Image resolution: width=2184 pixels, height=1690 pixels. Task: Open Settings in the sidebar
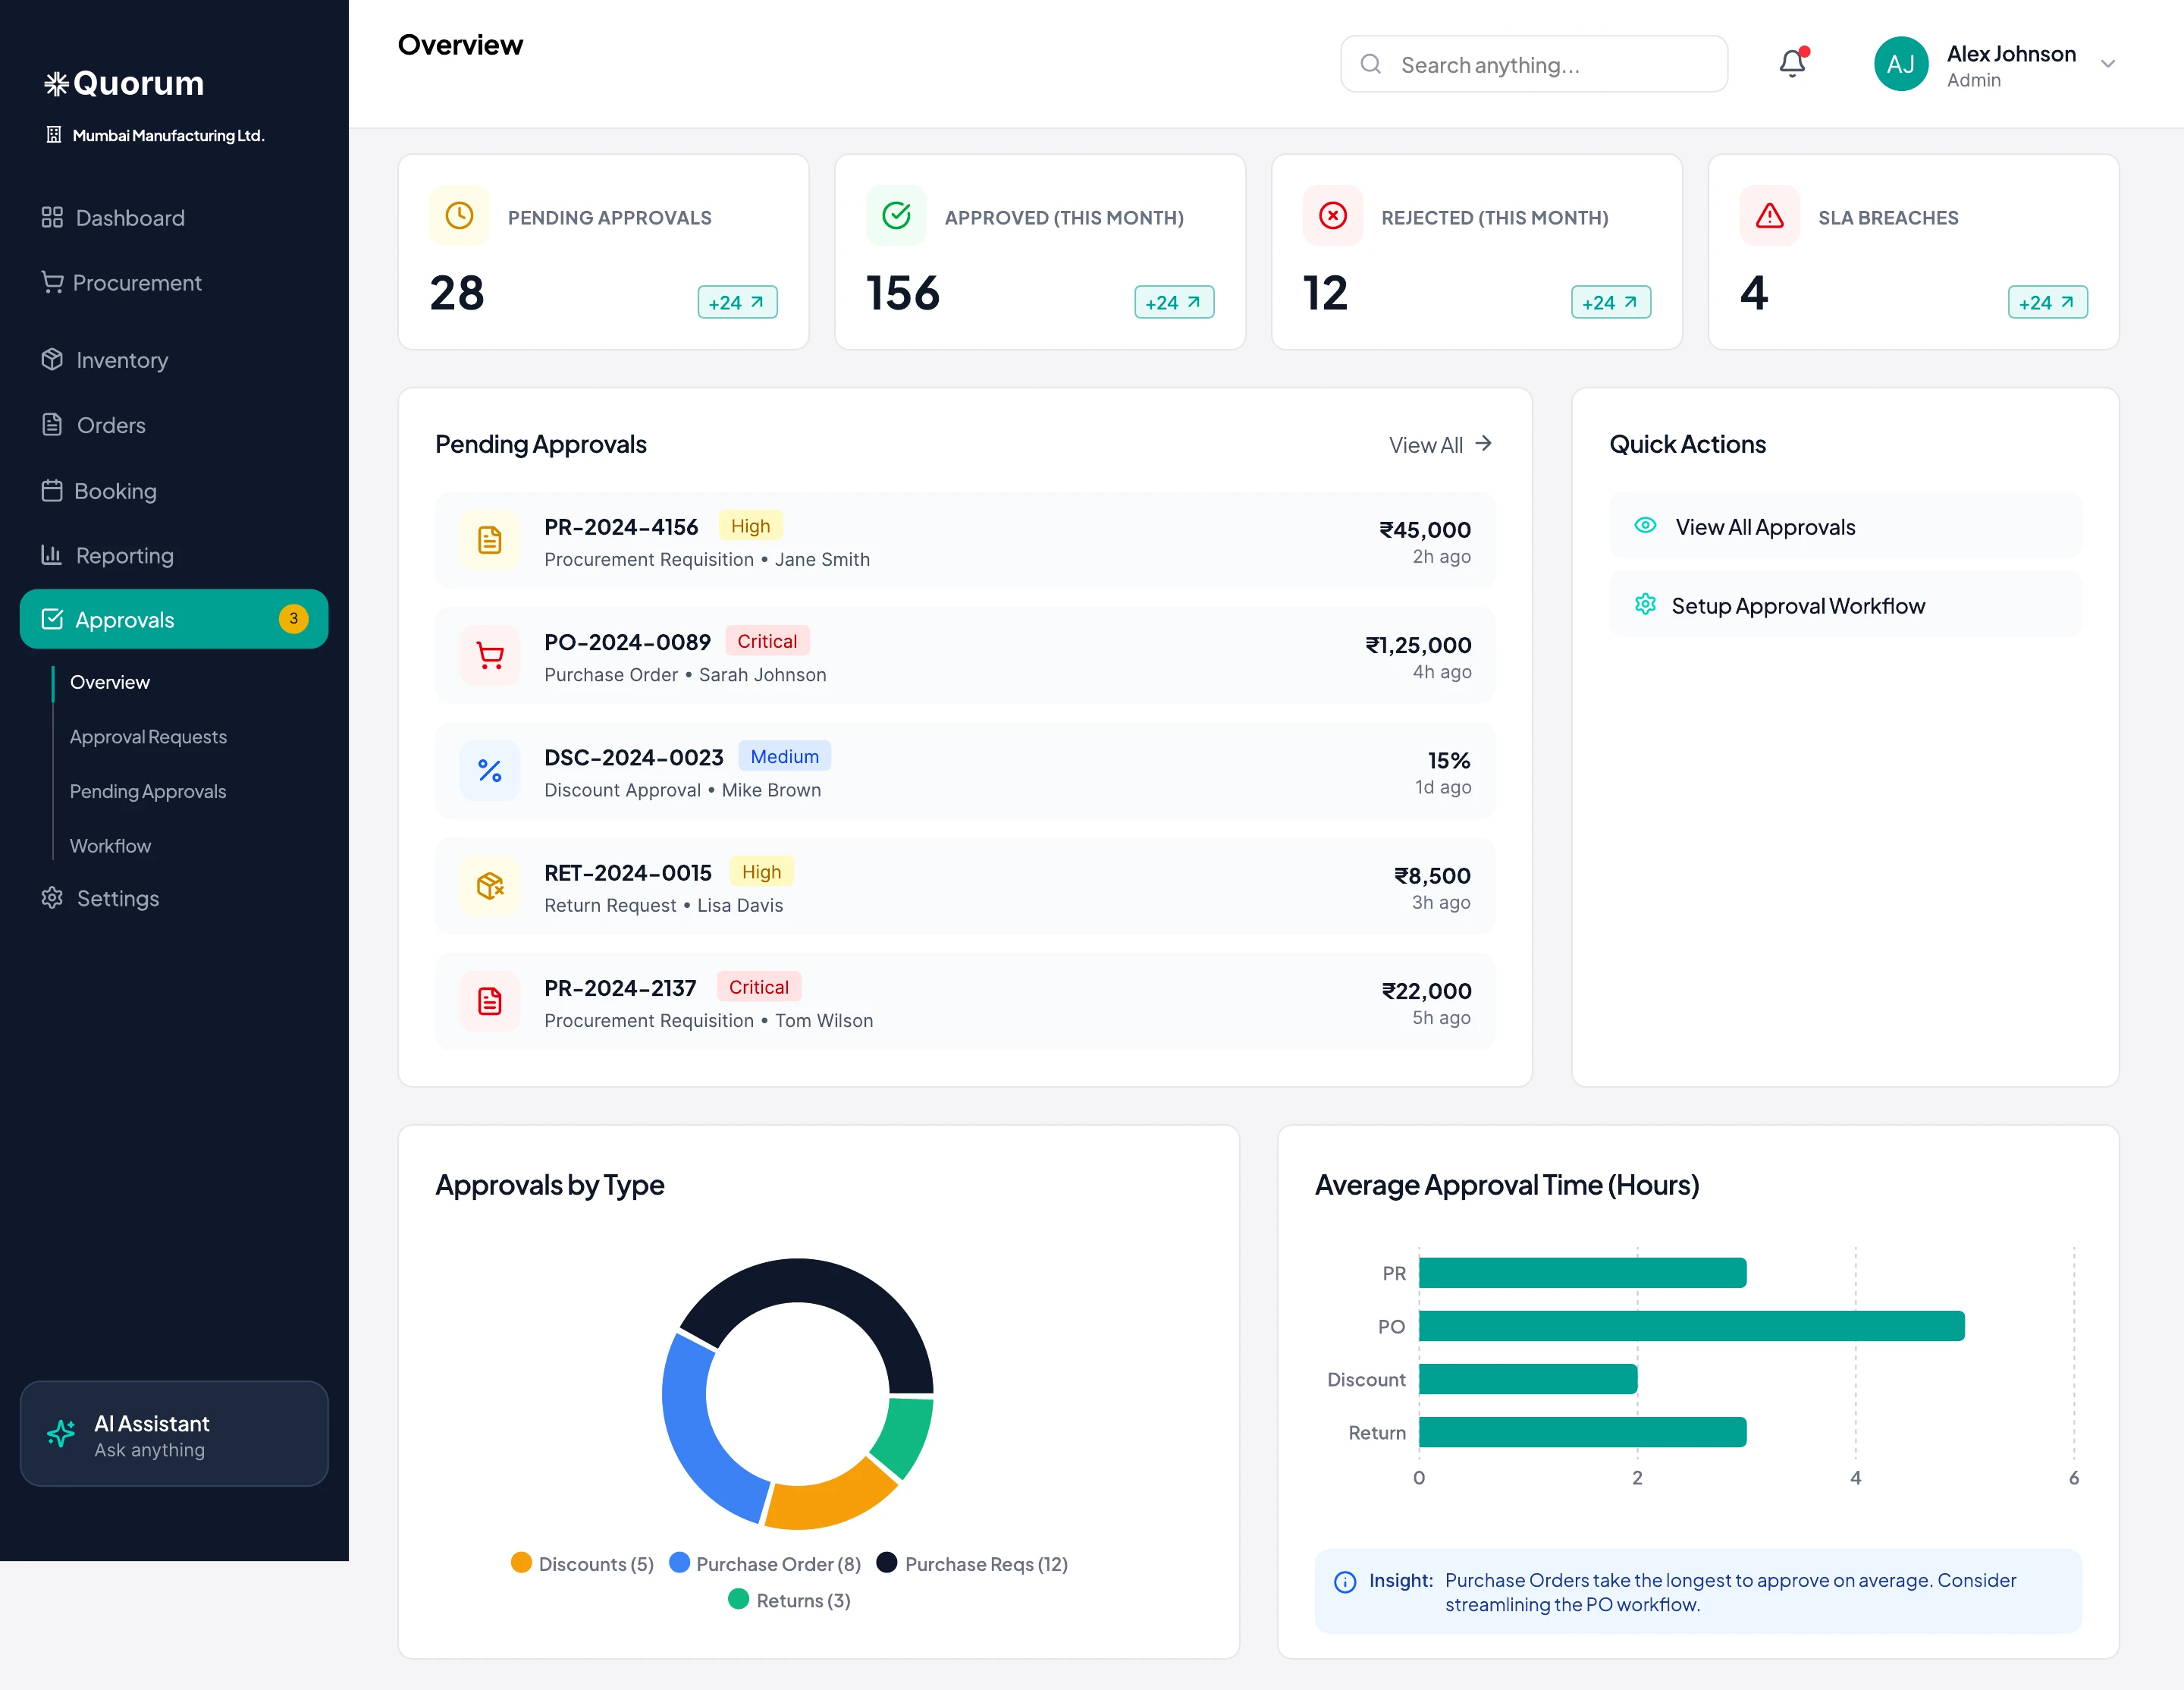[x=174, y=898]
